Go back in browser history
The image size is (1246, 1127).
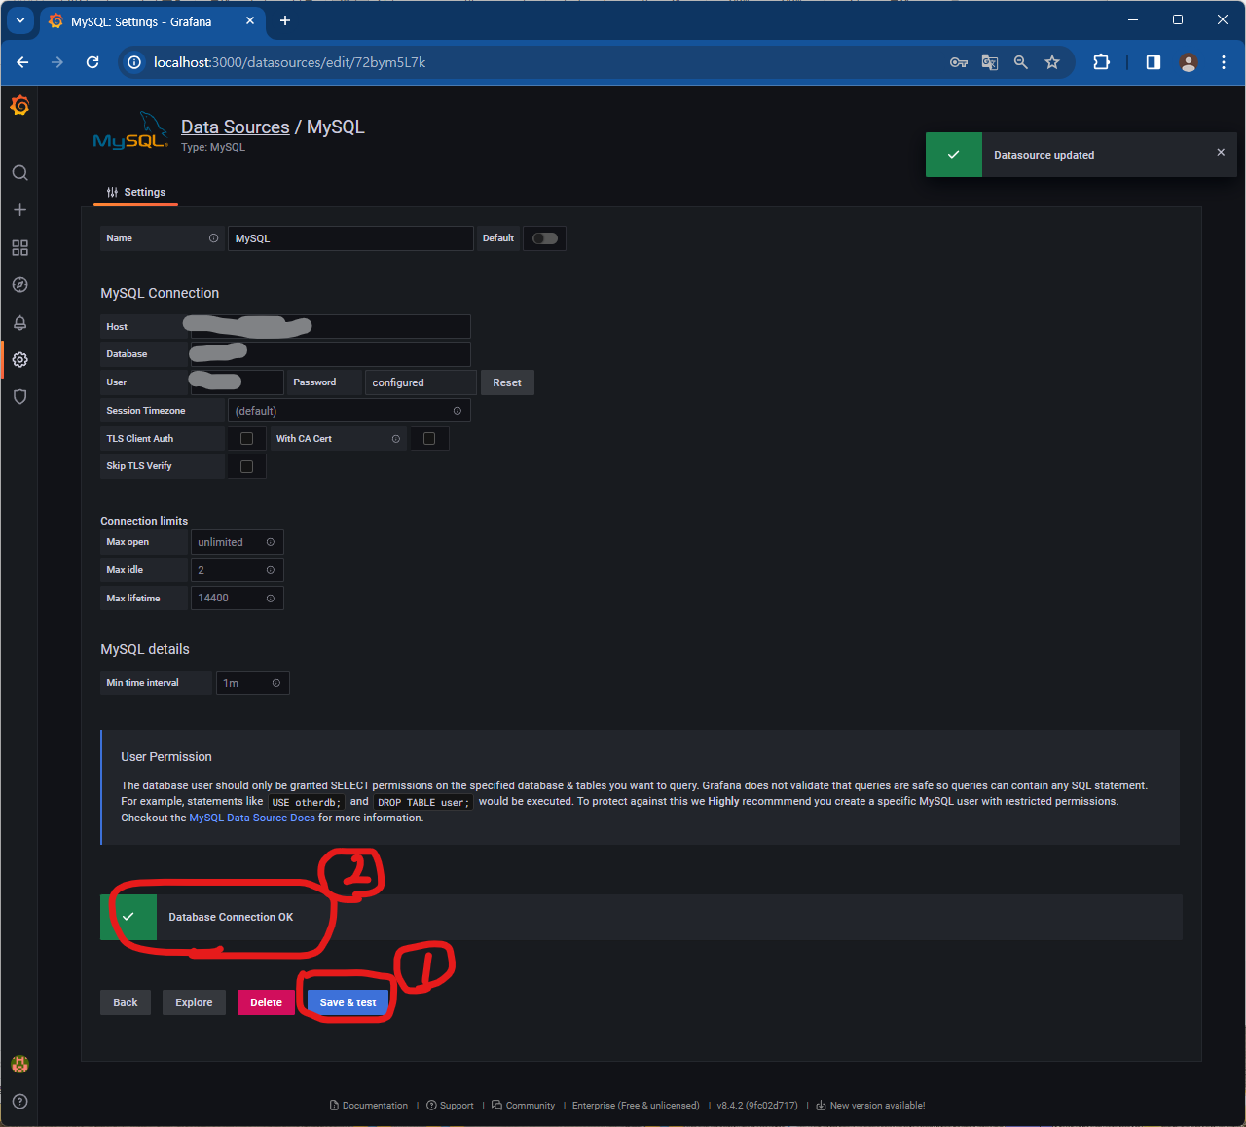click(22, 62)
